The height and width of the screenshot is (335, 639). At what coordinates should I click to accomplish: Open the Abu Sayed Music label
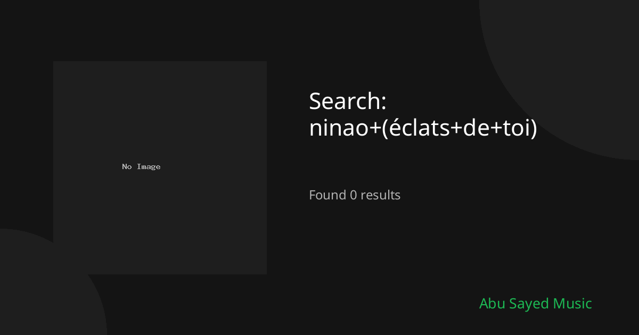tap(535, 304)
